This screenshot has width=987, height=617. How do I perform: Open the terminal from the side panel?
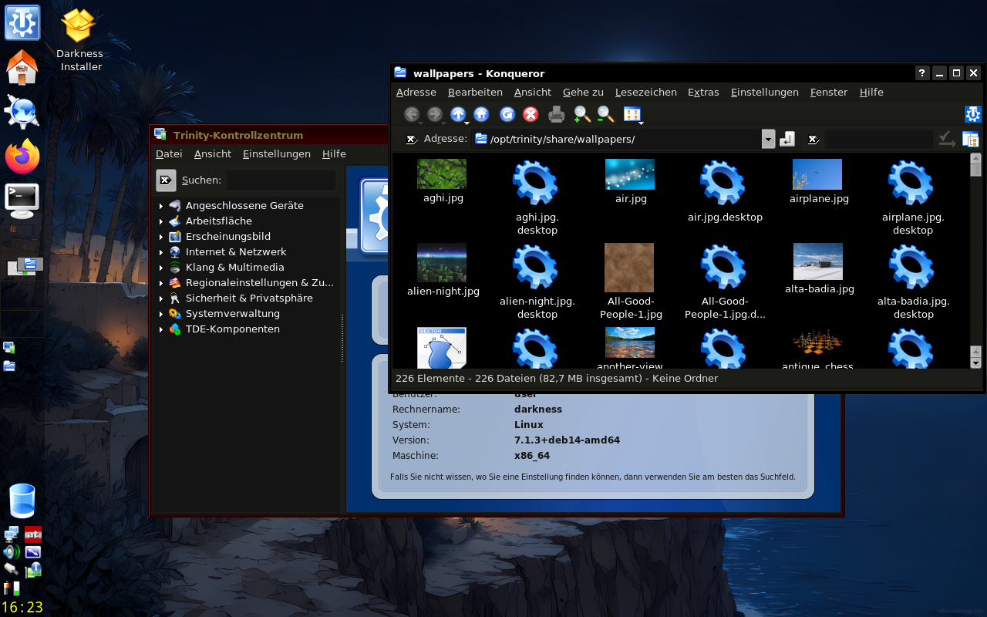22,201
